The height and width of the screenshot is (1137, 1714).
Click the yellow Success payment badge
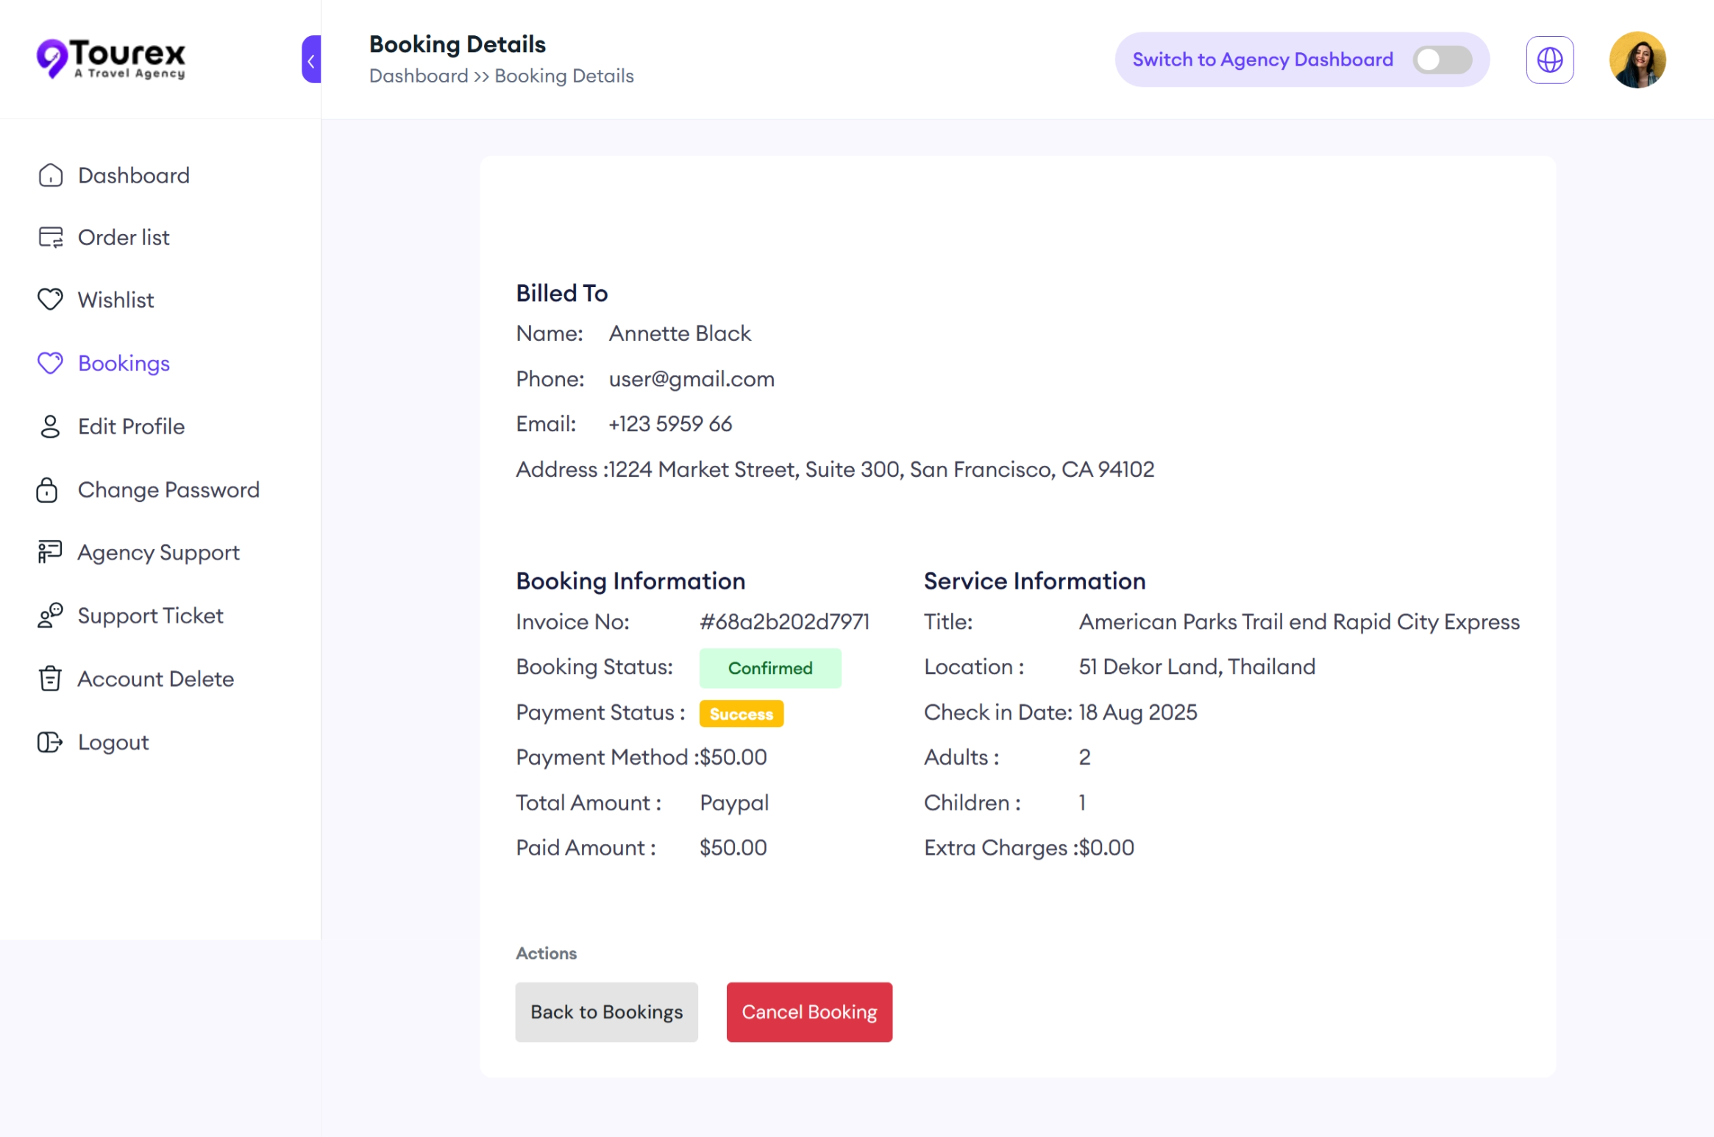[x=741, y=714]
